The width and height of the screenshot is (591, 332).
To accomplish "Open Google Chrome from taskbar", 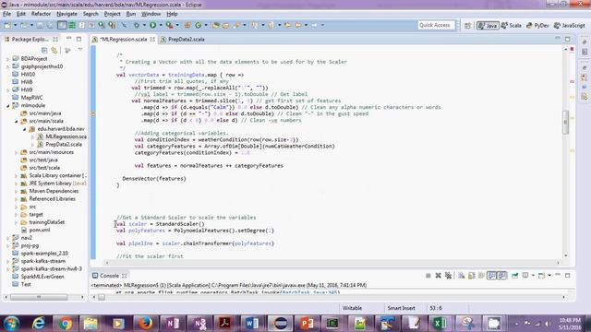I will pos(65,324).
